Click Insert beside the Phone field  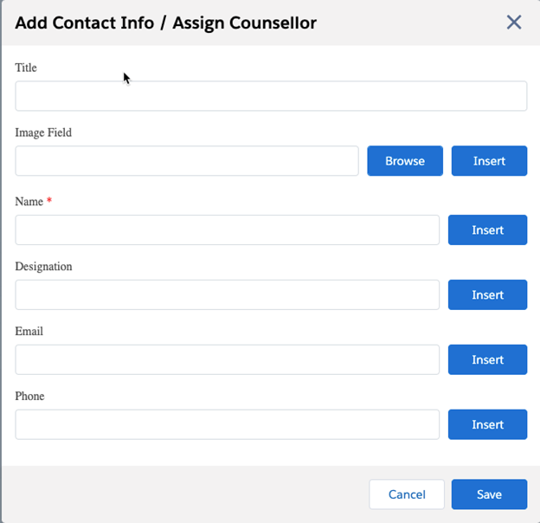[487, 425]
